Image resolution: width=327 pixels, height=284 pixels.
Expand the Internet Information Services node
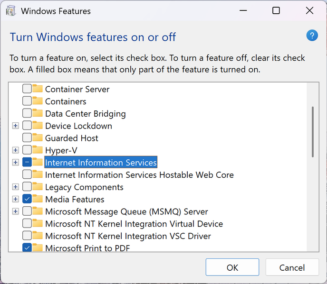(x=15, y=162)
